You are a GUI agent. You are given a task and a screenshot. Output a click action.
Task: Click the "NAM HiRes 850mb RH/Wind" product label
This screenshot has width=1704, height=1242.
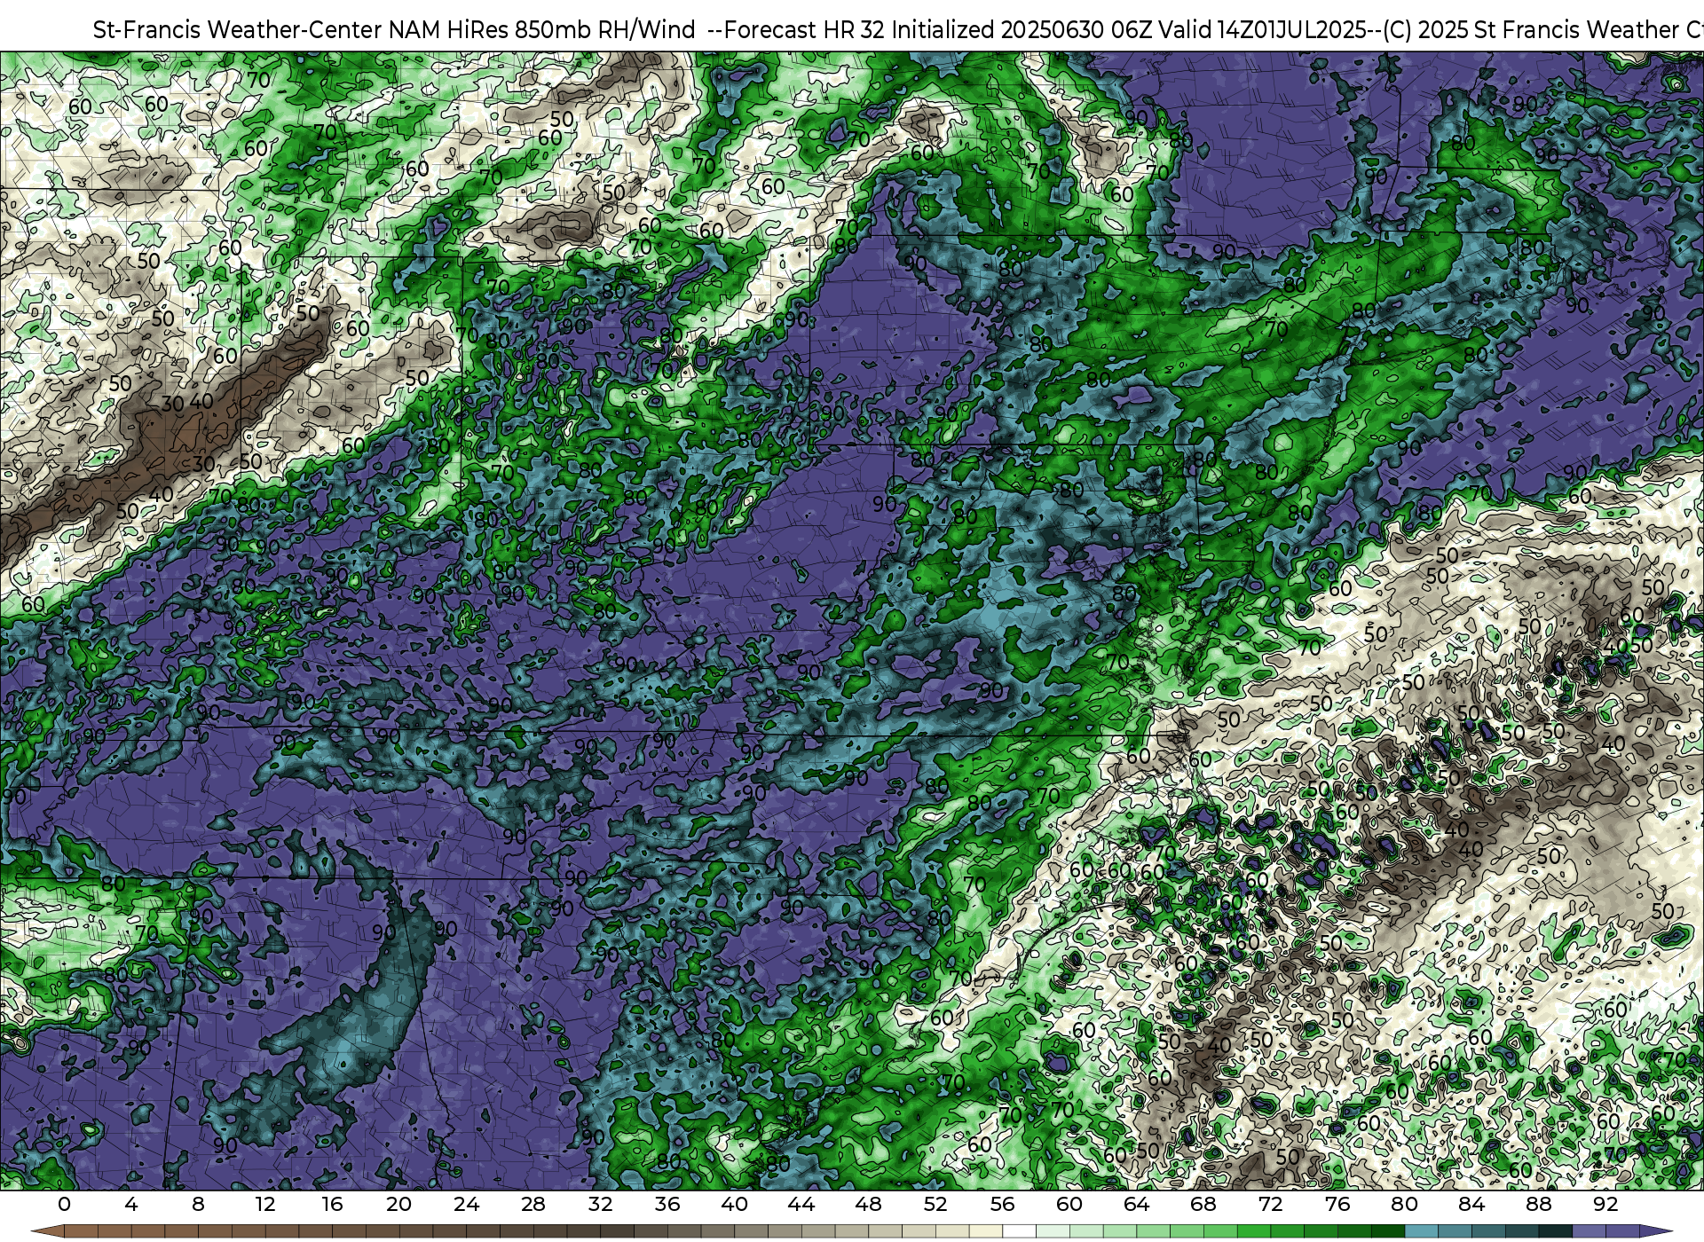[x=542, y=30]
